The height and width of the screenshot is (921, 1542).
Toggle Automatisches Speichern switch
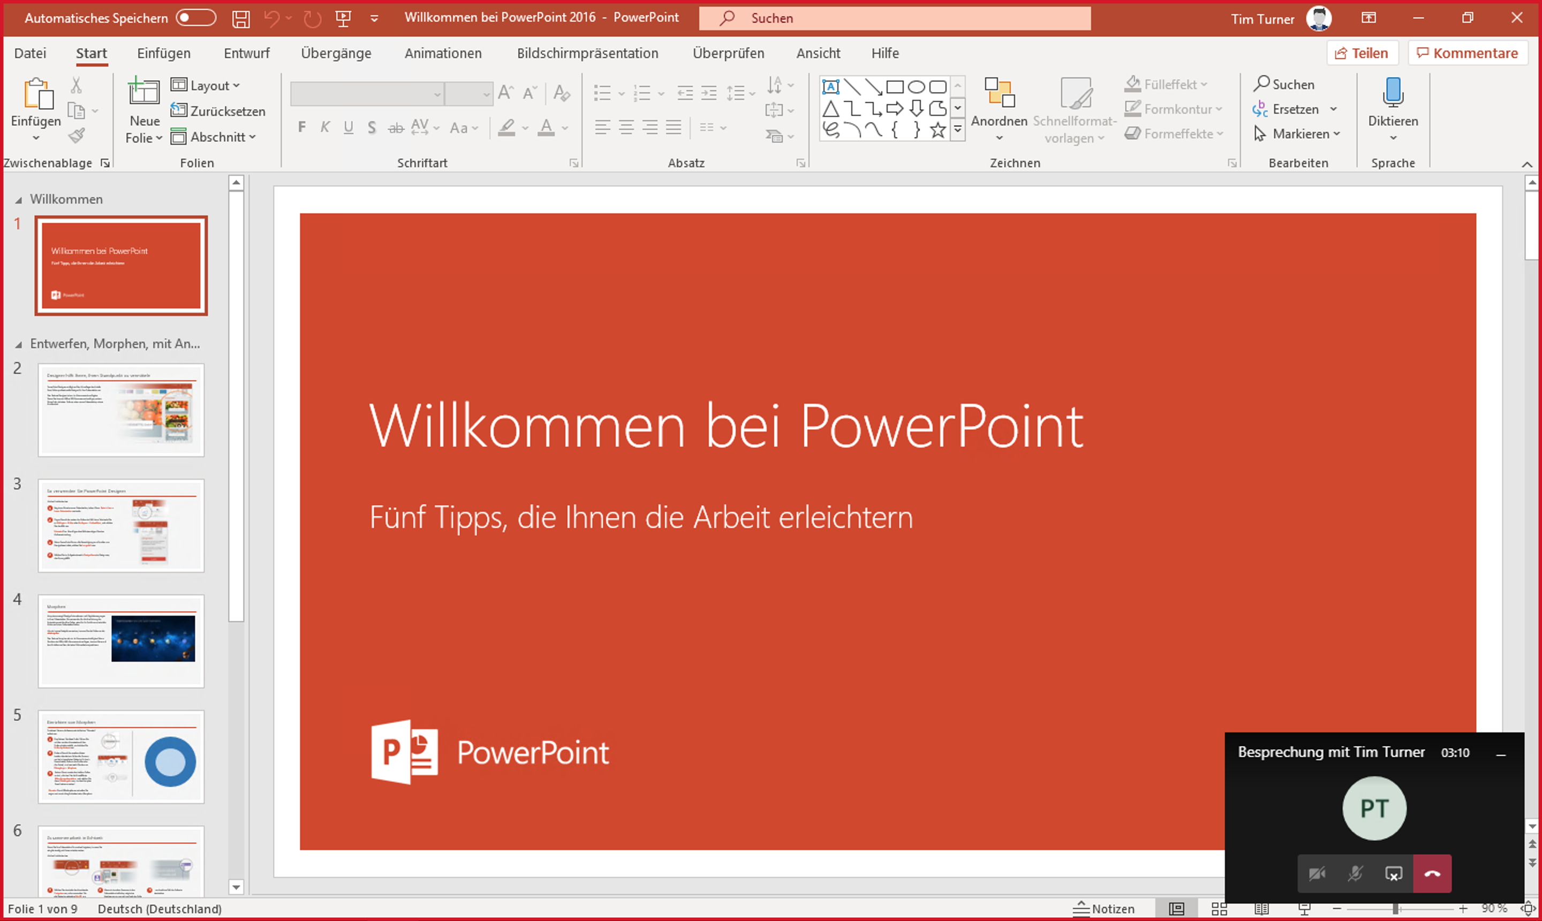(x=195, y=18)
